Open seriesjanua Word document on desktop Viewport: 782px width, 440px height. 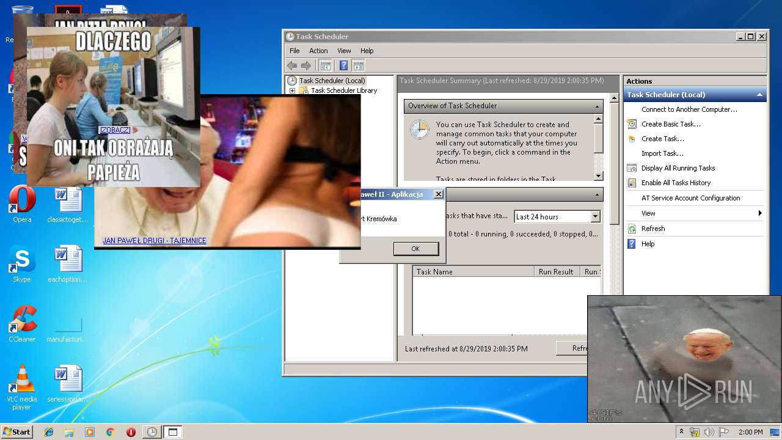point(68,384)
